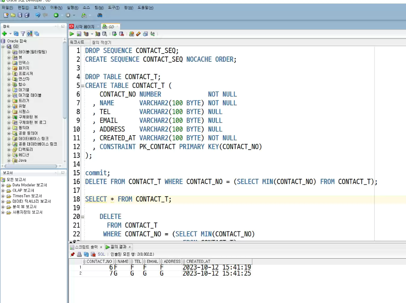Click the Collapse All icon in Connections panel
The height and width of the screenshot is (303, 406).
36,34
